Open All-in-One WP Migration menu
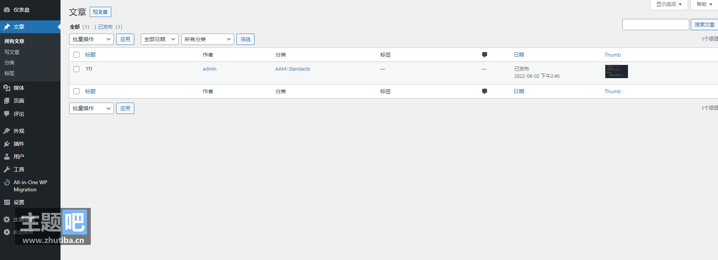 [30, 186]
